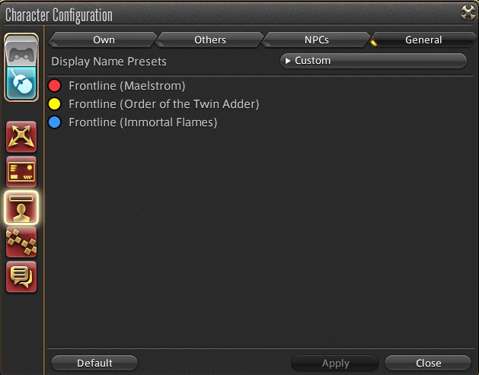The height and width of the screenshot is (375, 479).
Task: Open Control Settings crossed-arrows icon
Action: tap(21, 137)
